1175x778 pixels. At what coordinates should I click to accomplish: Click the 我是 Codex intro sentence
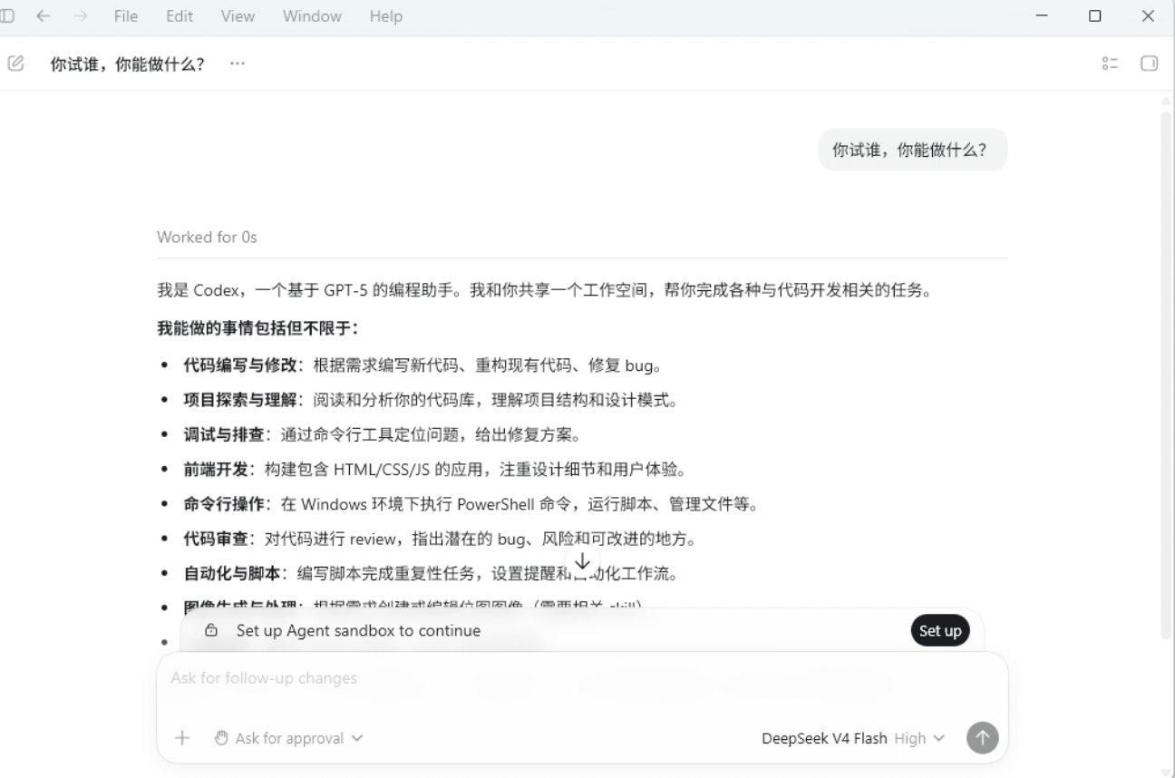545,291
